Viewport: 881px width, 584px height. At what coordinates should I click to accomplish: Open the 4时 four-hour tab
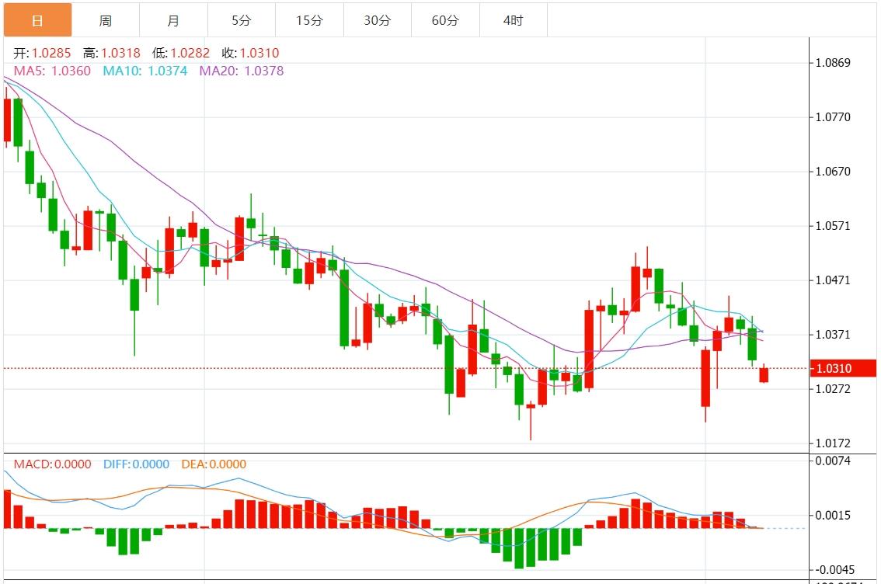pos(513,20)
